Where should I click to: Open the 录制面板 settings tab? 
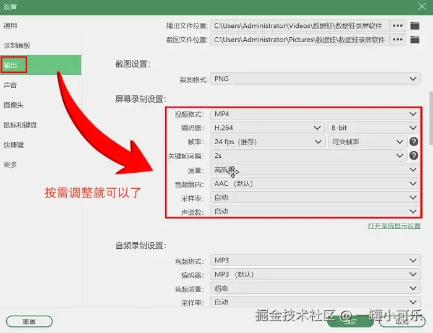(41, 46)
